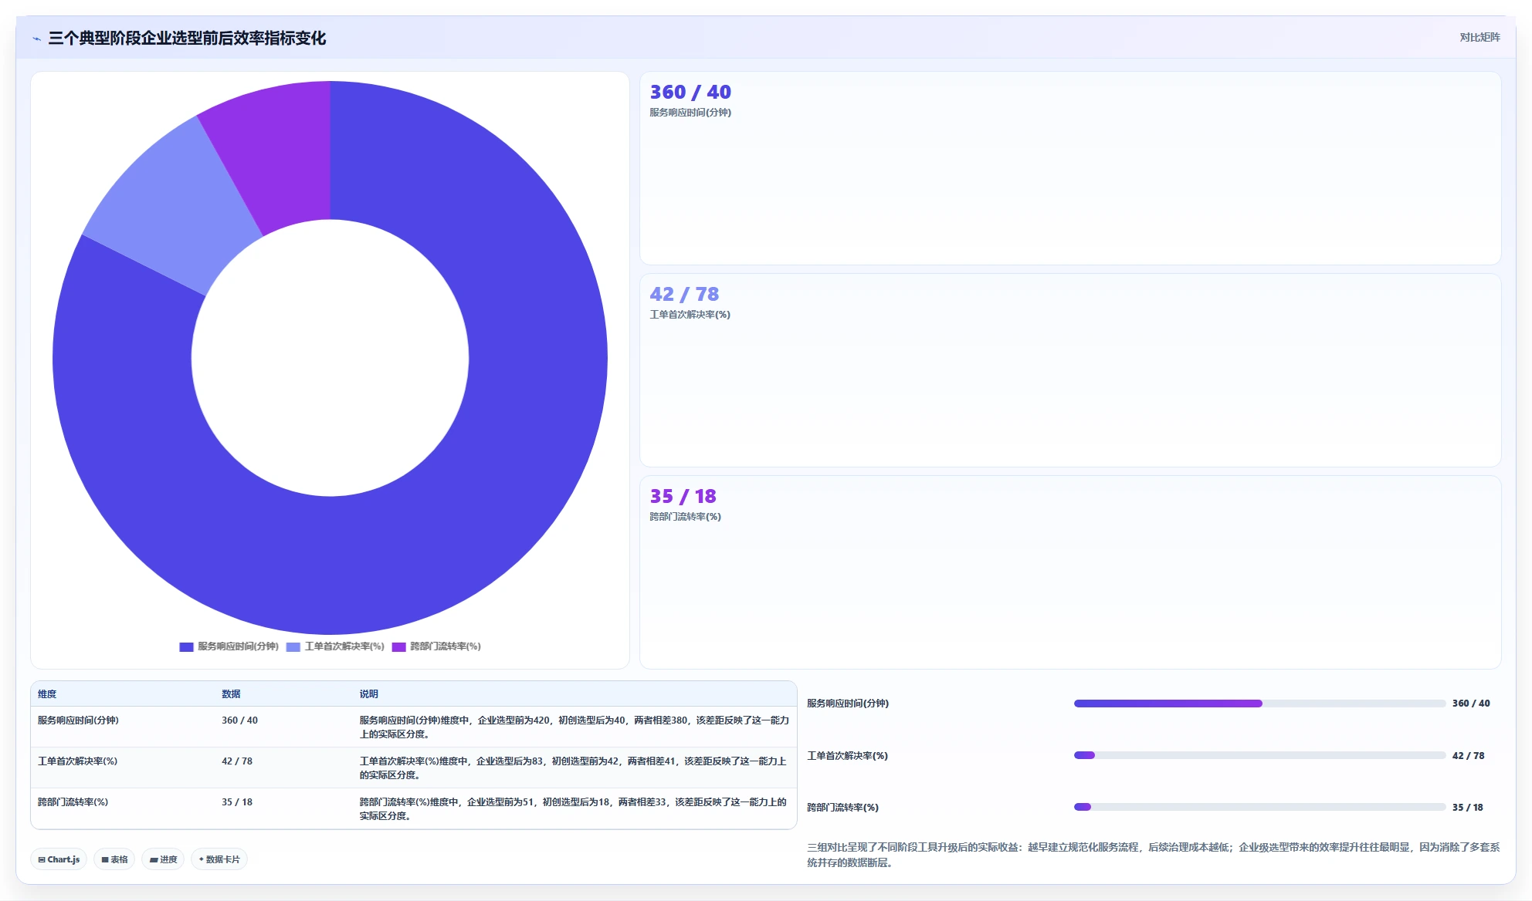The height and width of the screenshot is (901, 1532).
Task: Click the 360 / 40 table data cell
Action: click(x=239, y=720)
